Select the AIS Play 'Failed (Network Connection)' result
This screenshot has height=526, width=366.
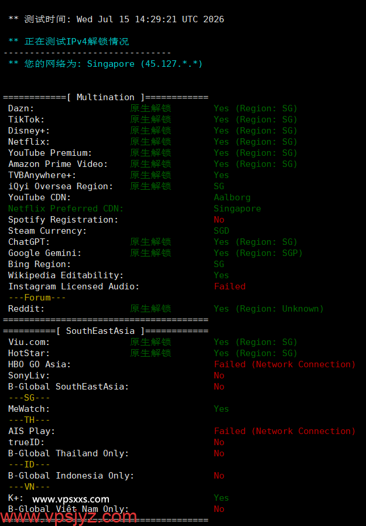pyautogui.click(x=285, y=431)
